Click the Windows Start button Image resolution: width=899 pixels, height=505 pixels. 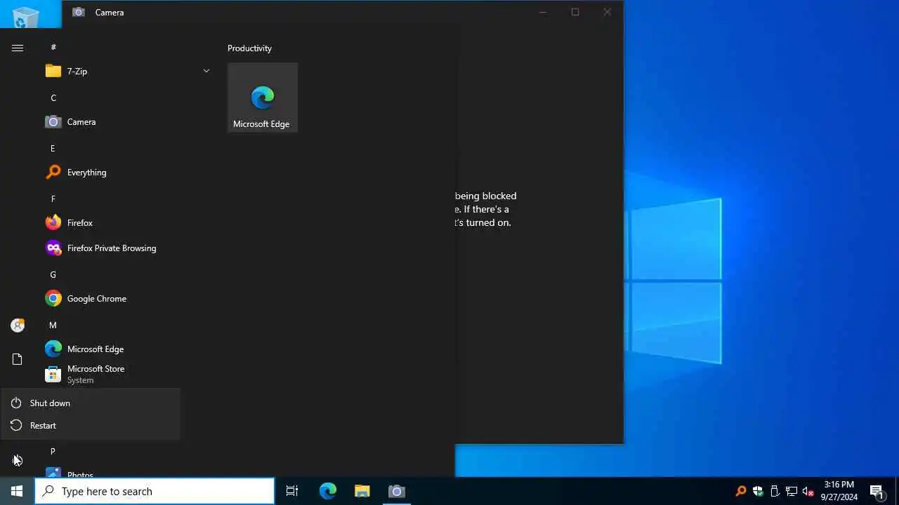[x=17, y=491]
